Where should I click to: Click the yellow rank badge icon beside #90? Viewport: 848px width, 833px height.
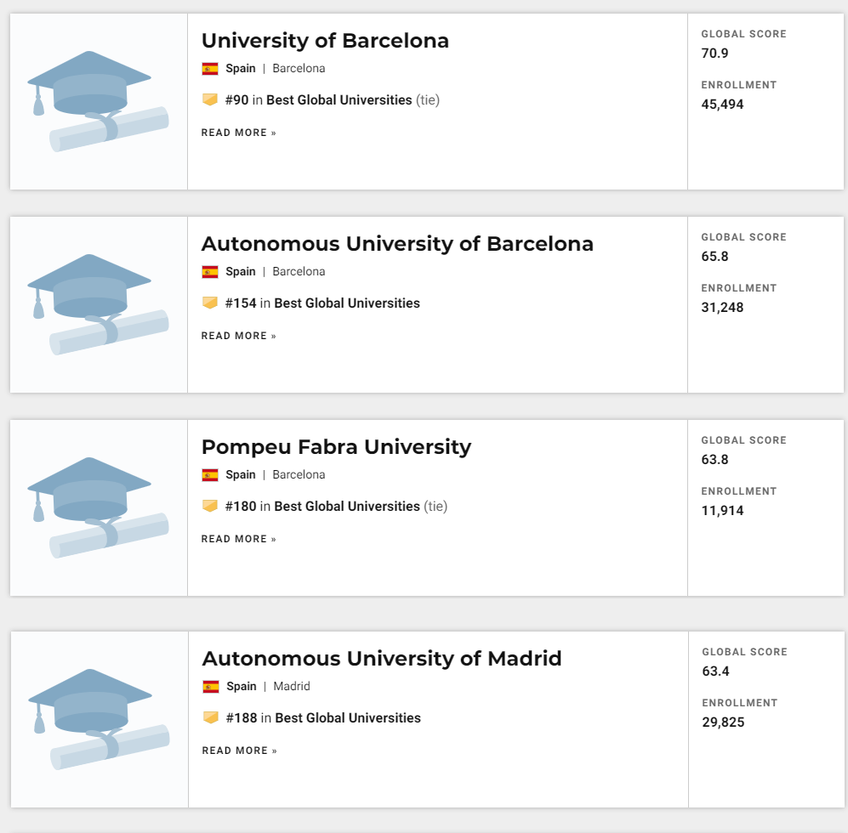[210, 99]
